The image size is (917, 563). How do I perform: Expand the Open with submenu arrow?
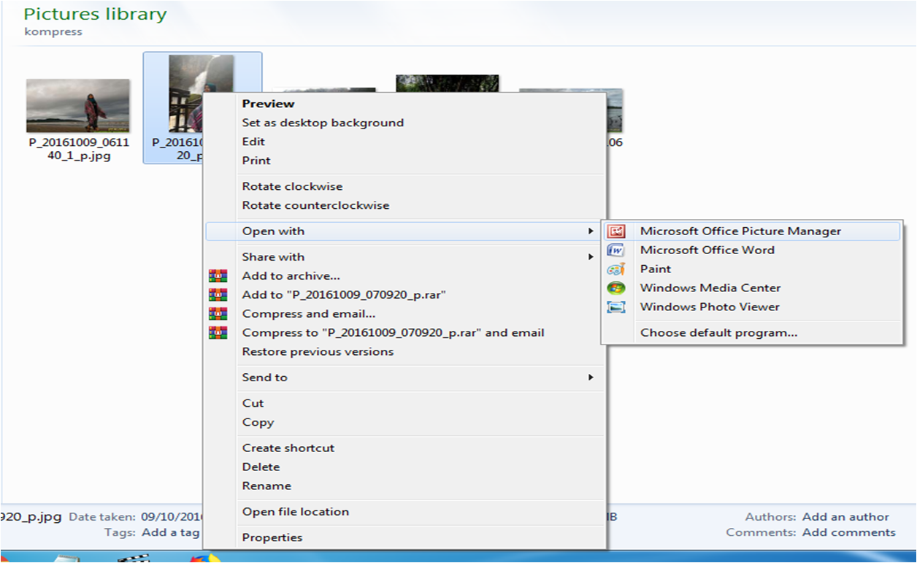click(591, 231)
